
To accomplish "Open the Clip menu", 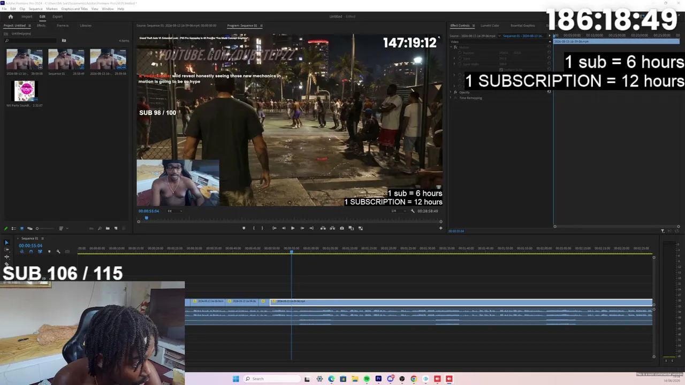I will click(22, 9).
